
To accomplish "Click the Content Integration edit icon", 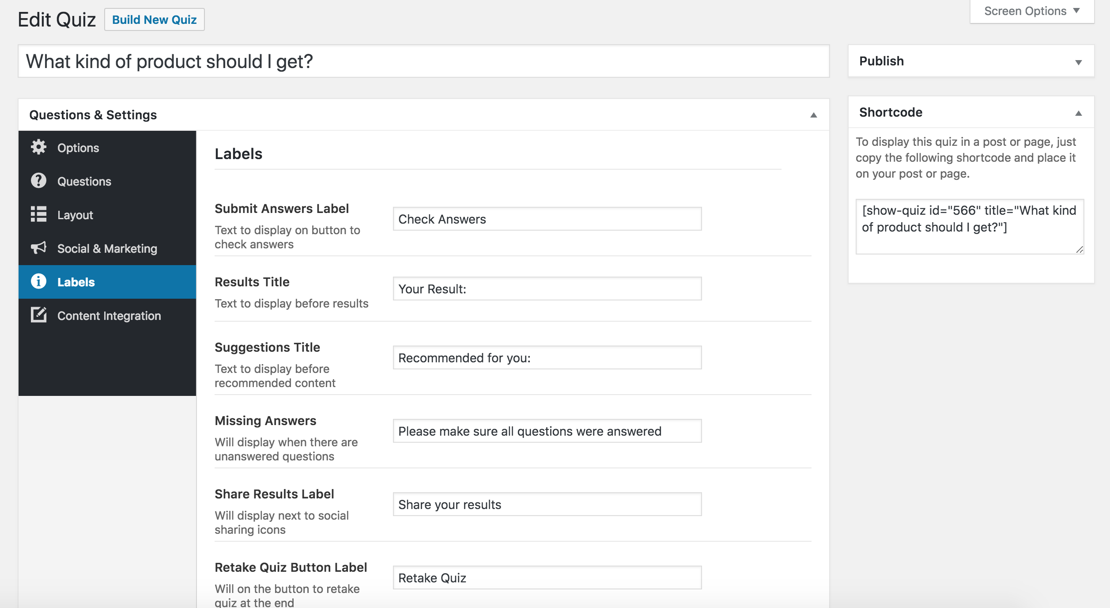I will (39, 315).
